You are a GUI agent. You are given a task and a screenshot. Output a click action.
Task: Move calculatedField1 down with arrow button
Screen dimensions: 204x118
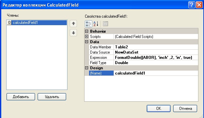73,33
